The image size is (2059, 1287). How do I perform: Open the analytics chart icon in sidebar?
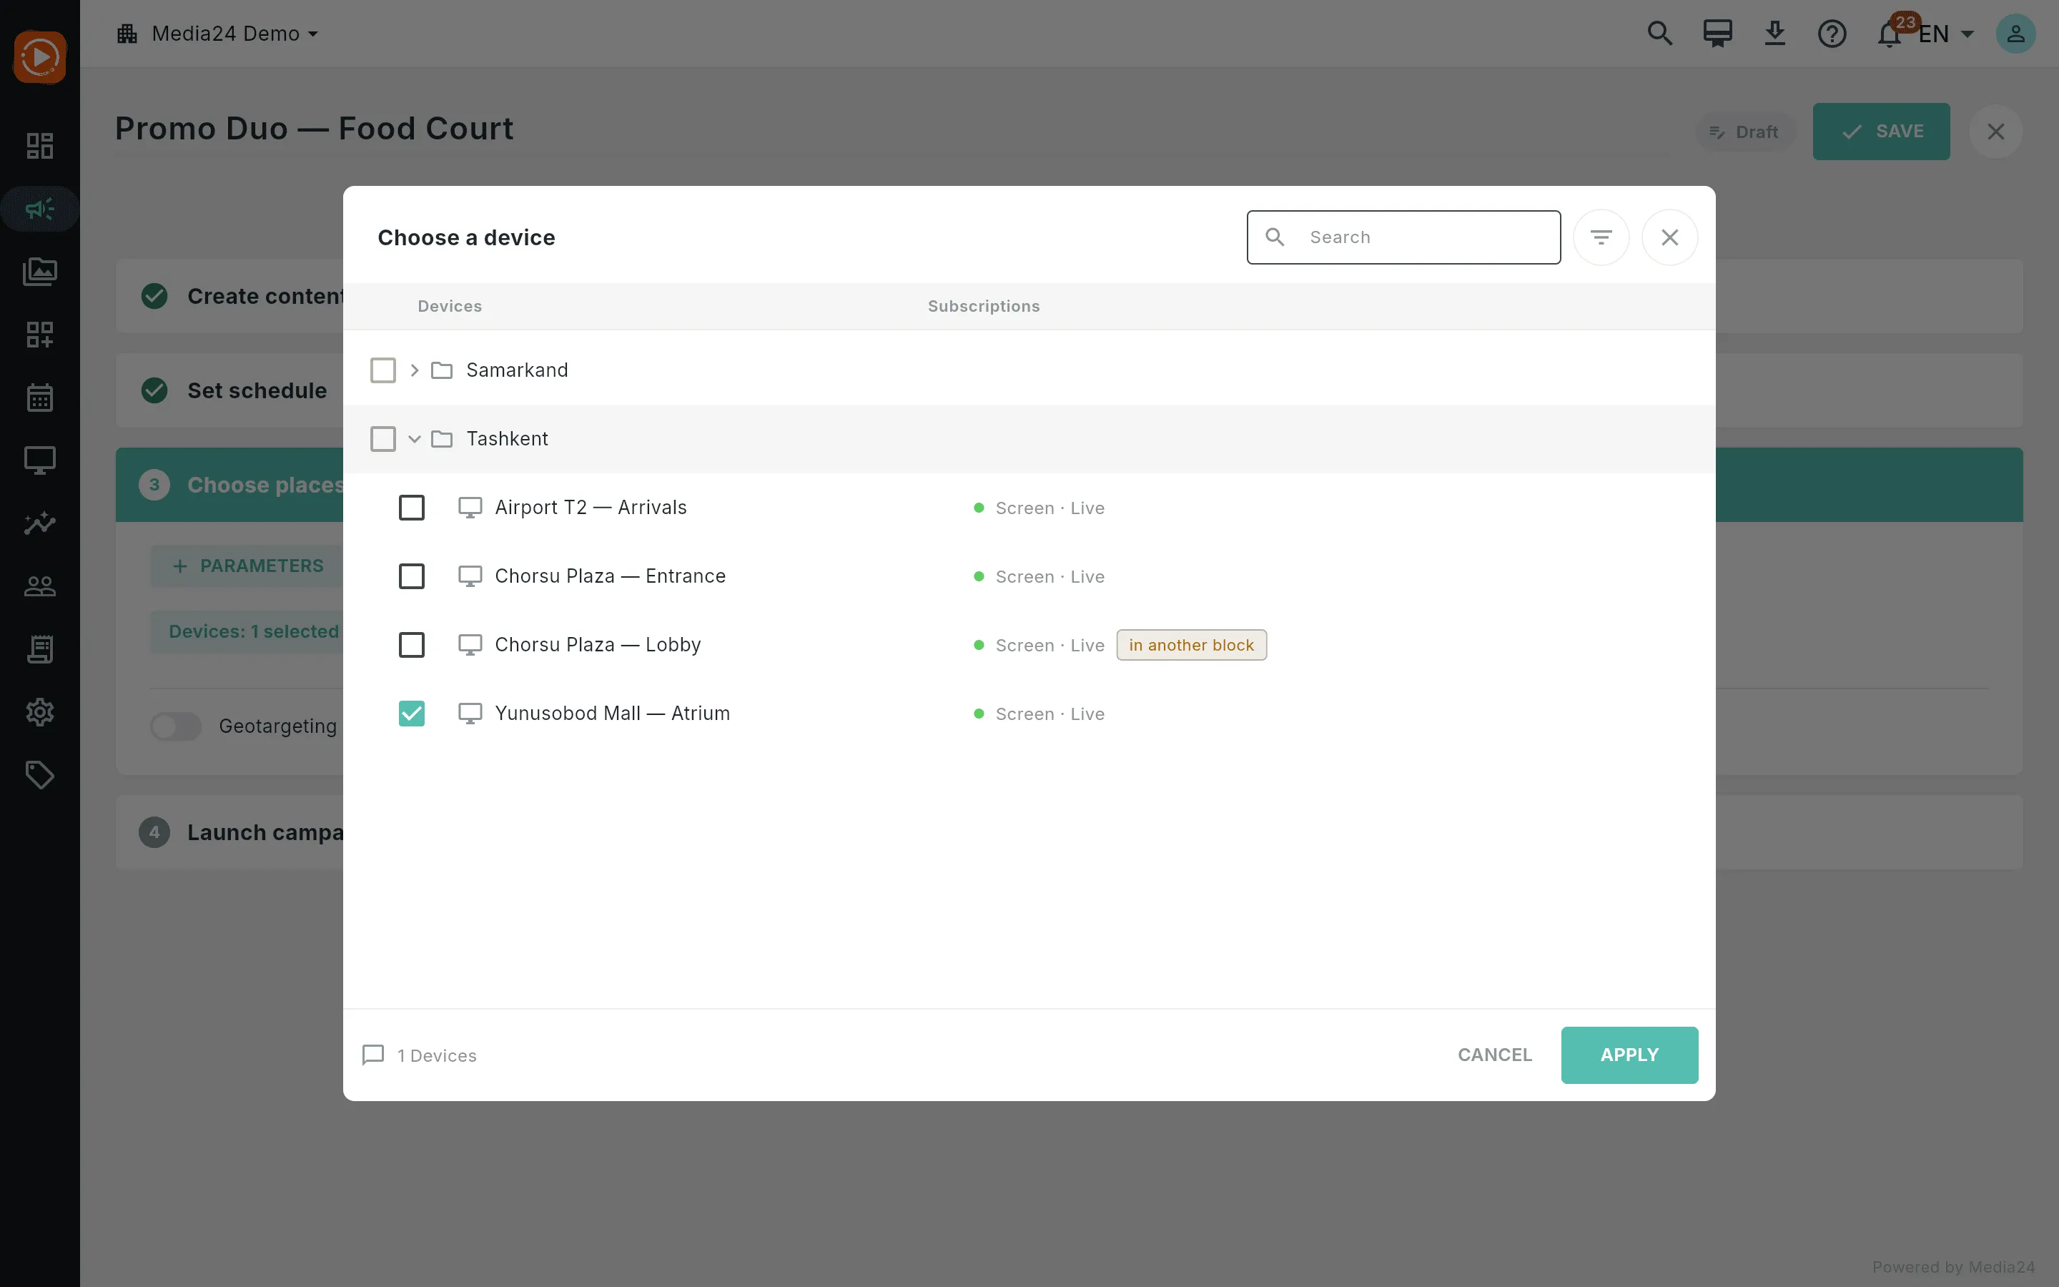40,523
